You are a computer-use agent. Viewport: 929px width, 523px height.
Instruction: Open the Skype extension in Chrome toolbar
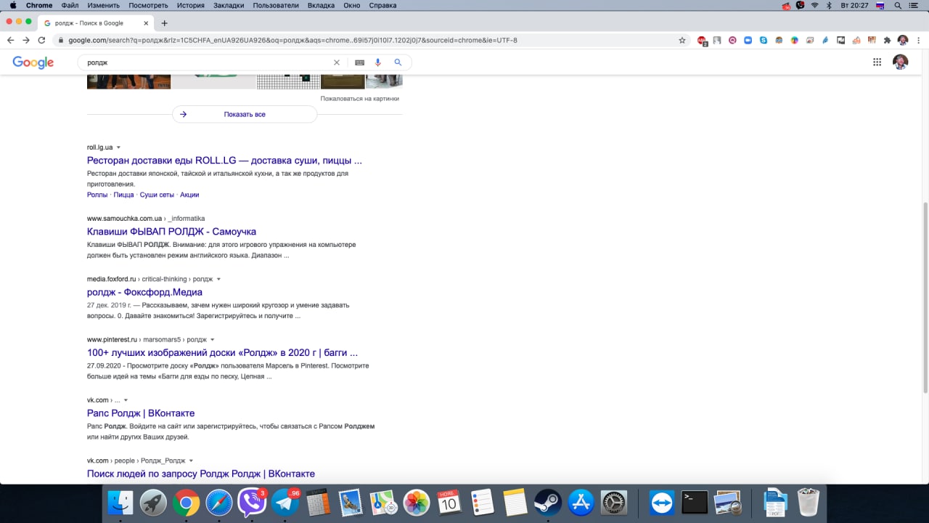click(764, 40)
